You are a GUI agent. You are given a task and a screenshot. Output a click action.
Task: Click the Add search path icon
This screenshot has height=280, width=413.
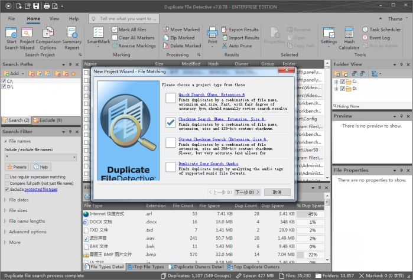tap(6, 73)
